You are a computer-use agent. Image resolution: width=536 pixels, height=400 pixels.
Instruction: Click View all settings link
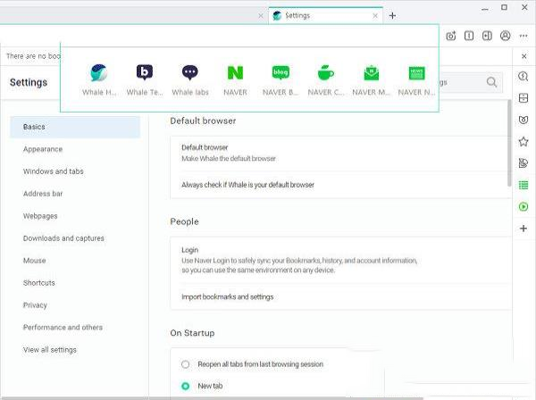click(50, 350)
